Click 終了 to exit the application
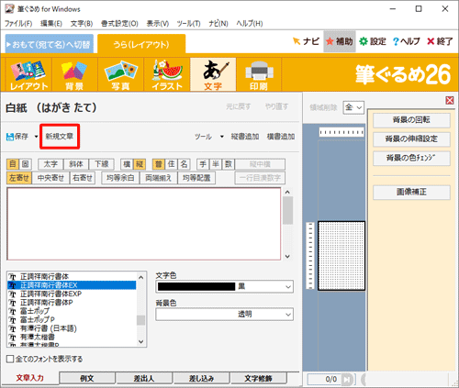 click(440, 41)
